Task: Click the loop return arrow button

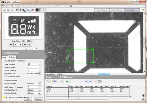Action: tap(29, 45)
